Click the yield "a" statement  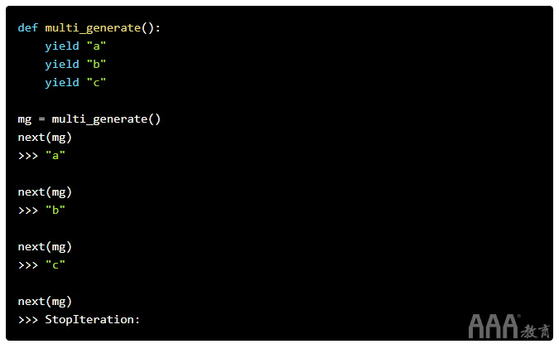coord(75,46)
